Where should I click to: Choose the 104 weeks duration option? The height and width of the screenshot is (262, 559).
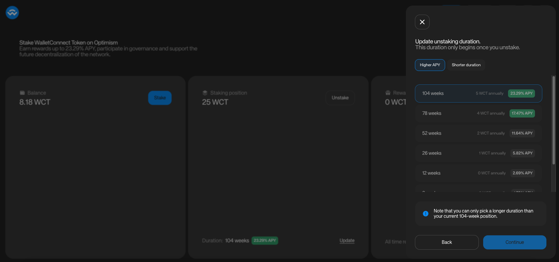pyautogui.click(x=478, y=93)
